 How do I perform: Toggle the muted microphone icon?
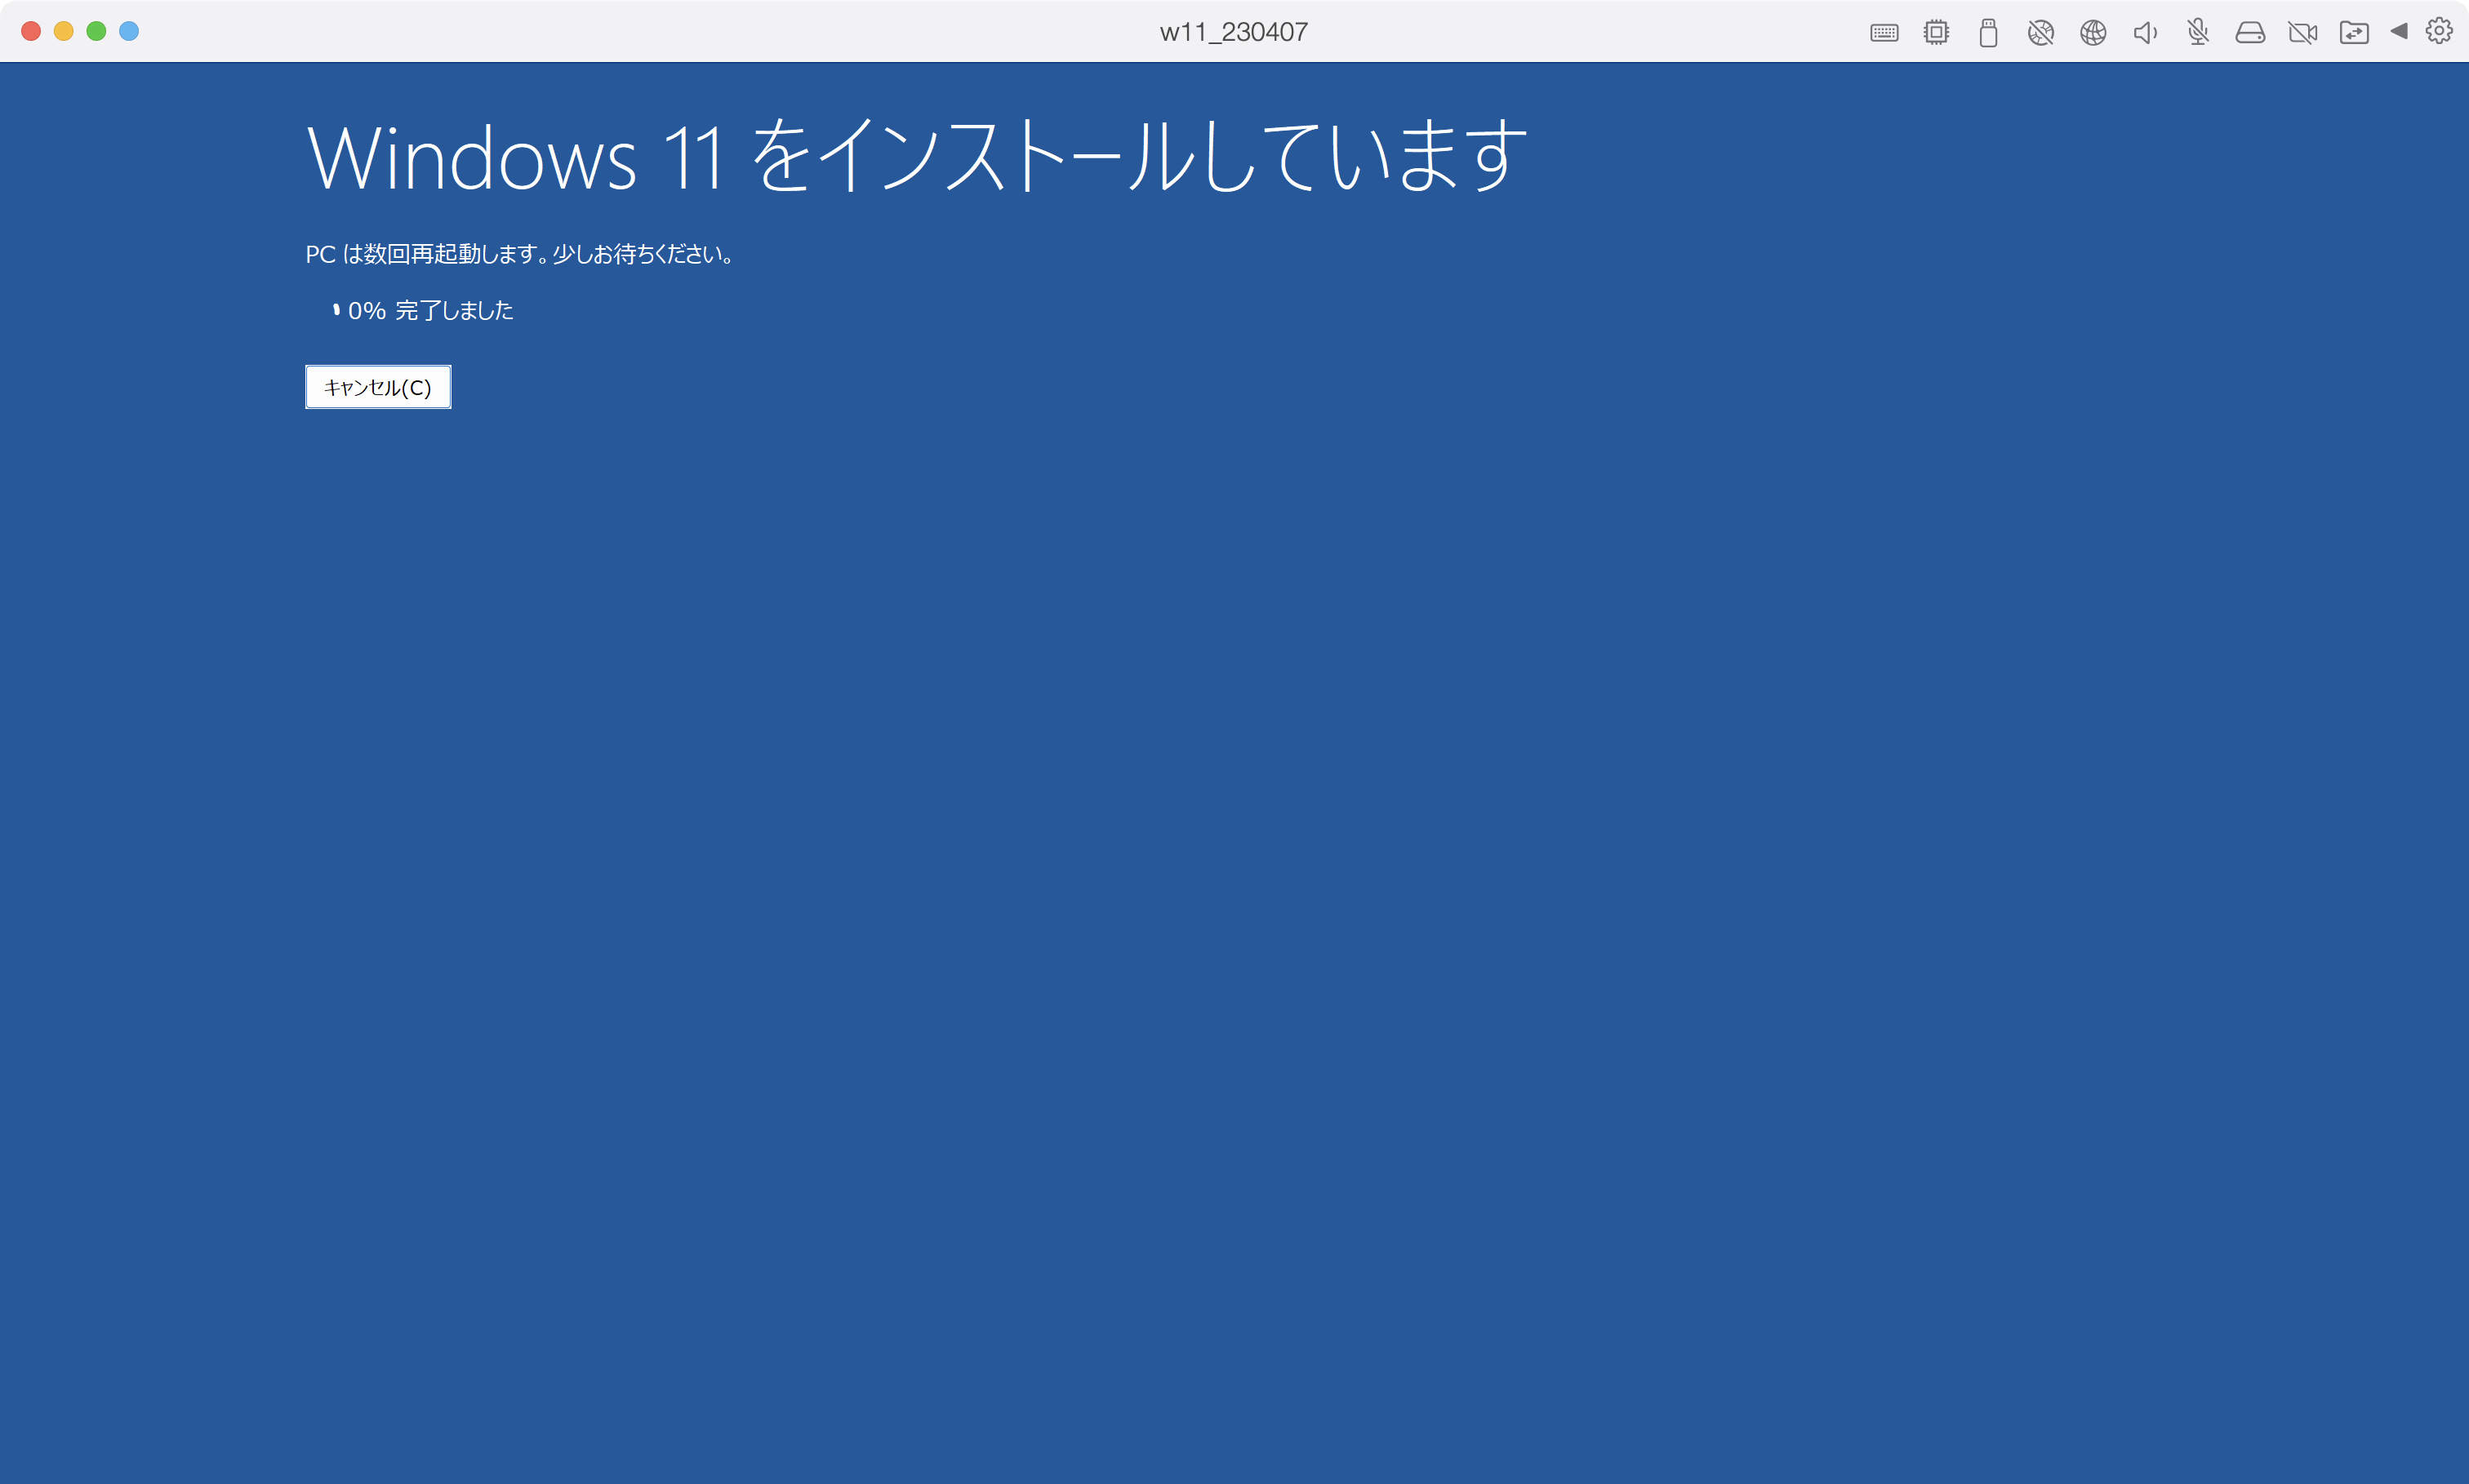click(2198, 33)
